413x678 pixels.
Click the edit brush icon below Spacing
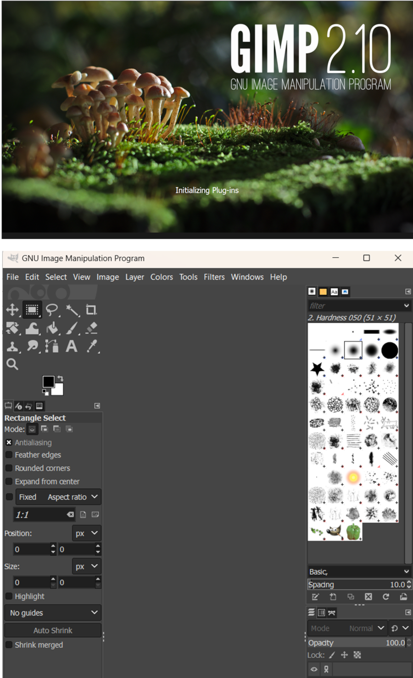click(x=315, y=597)
